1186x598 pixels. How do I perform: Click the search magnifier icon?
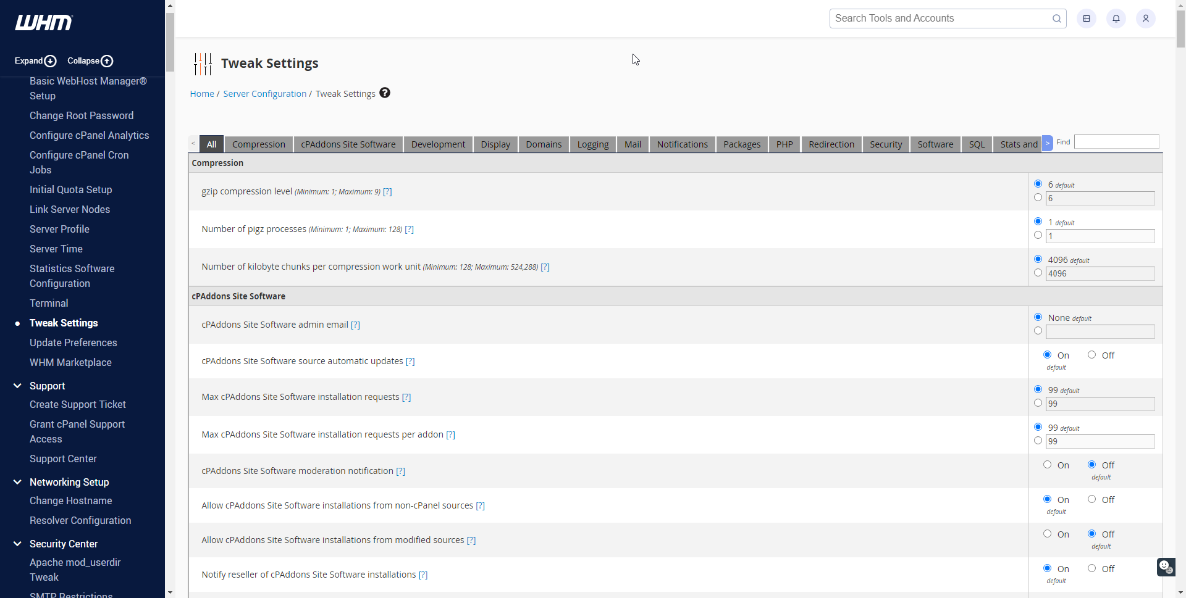[1057, 19]
